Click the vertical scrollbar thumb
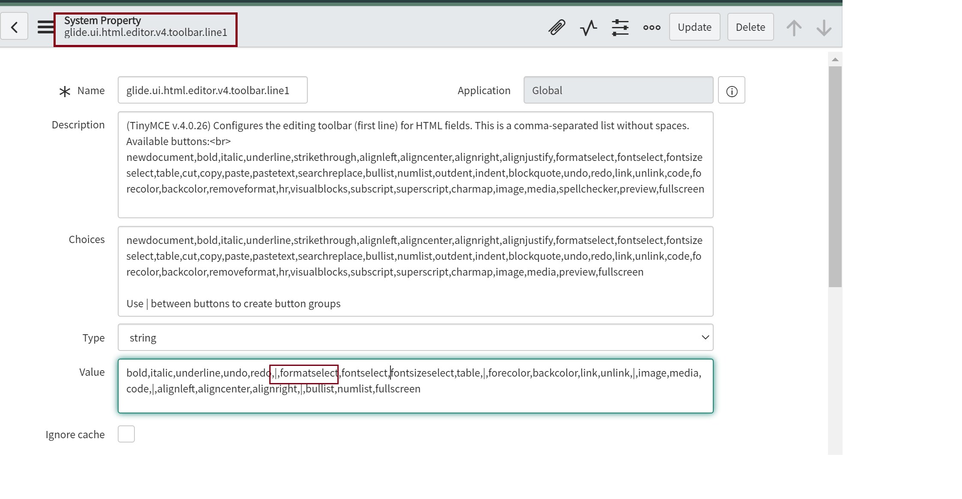This screenshot has height=499, width=962. pos(835,176)
